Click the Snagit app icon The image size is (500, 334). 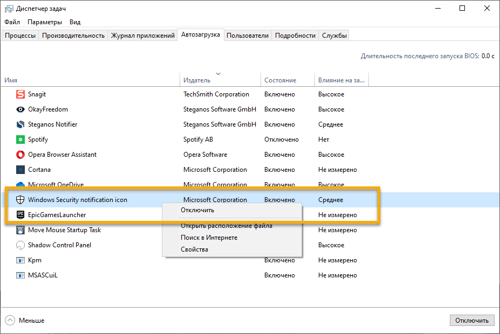coord(20,94)
